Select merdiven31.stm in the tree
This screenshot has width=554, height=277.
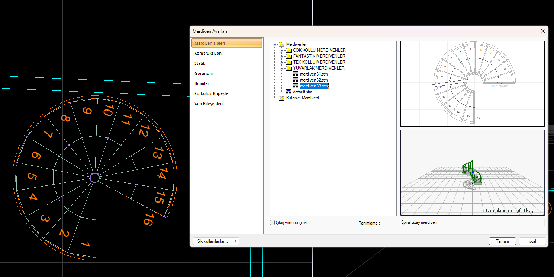coord(314,74)
